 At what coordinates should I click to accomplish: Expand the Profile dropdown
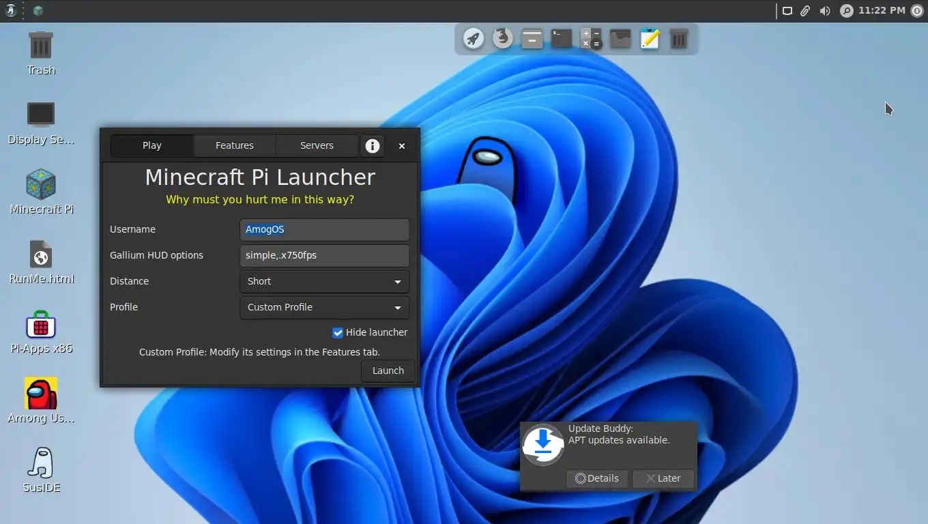click(x=324, y=308)
